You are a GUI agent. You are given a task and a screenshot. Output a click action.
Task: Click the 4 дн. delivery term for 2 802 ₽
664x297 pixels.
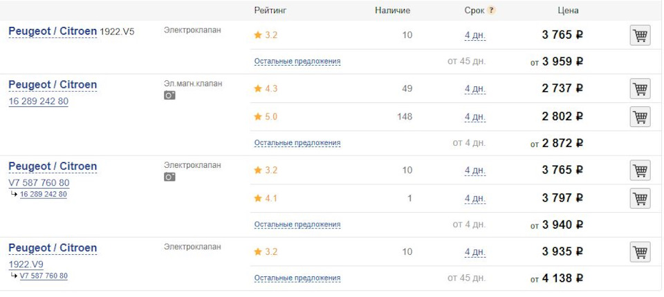pyautogui.click(x=475, y=117)
